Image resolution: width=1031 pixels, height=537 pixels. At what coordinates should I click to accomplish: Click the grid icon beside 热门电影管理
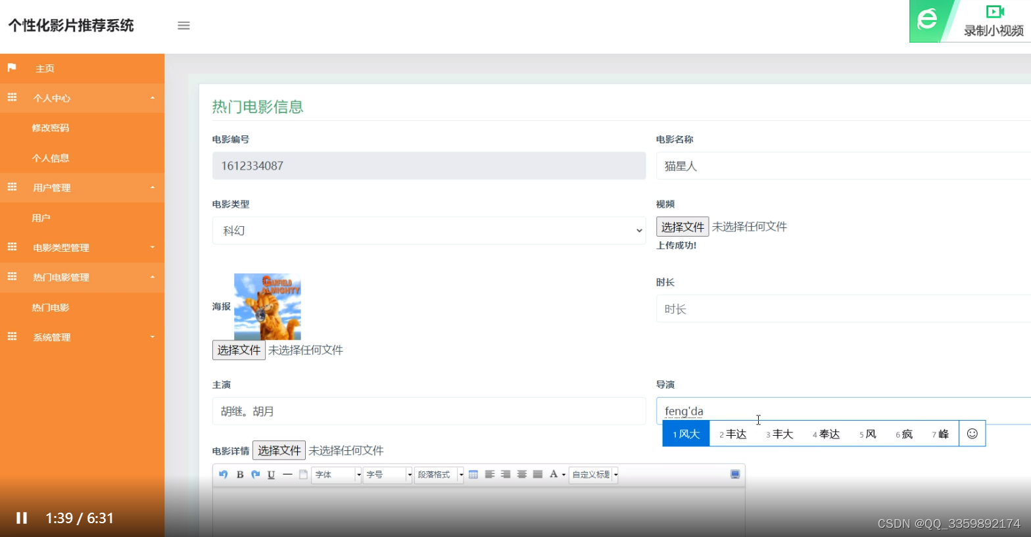(12, 277)
